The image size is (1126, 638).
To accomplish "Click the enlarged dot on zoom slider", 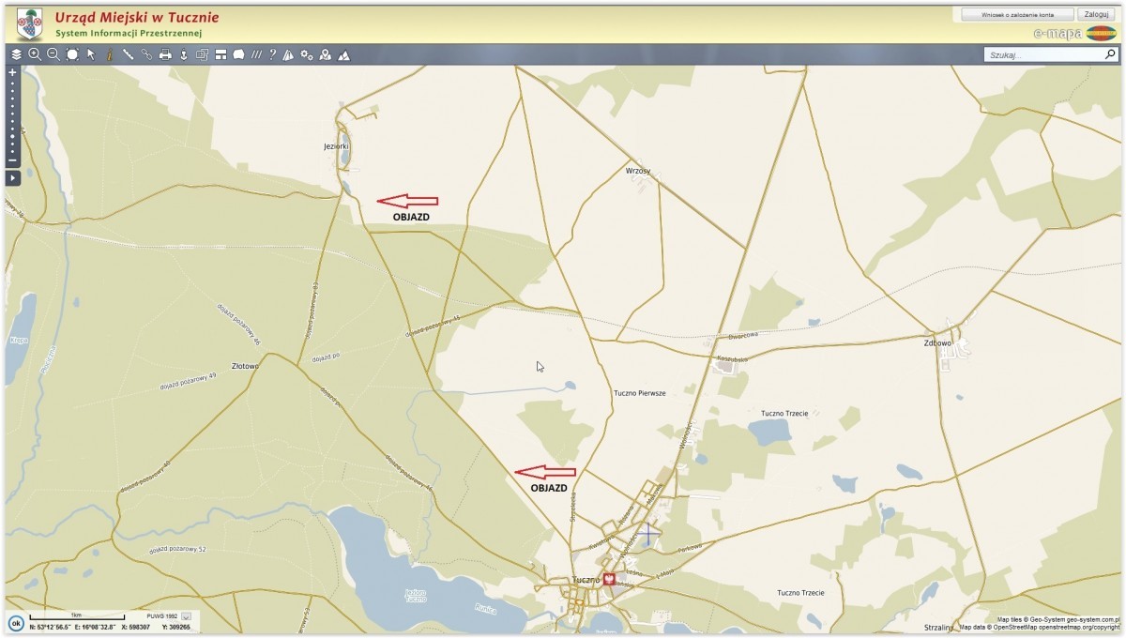I will click(12, 137).
